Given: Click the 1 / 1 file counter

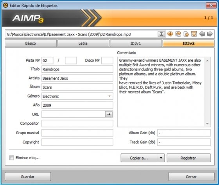Looking at the screenshot, I should [209, 18].
